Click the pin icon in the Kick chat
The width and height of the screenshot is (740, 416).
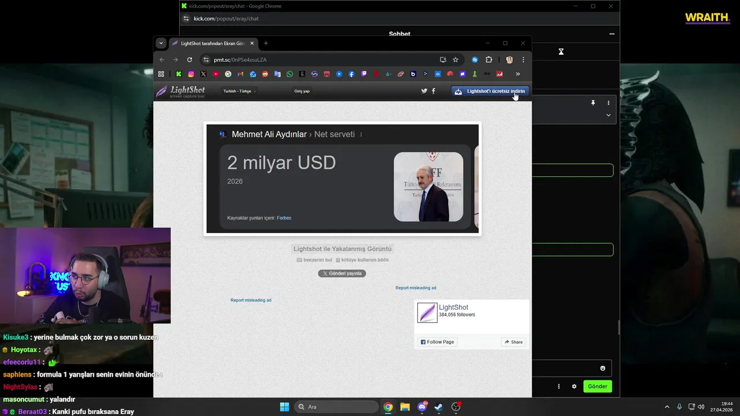(x=593, y=103)
